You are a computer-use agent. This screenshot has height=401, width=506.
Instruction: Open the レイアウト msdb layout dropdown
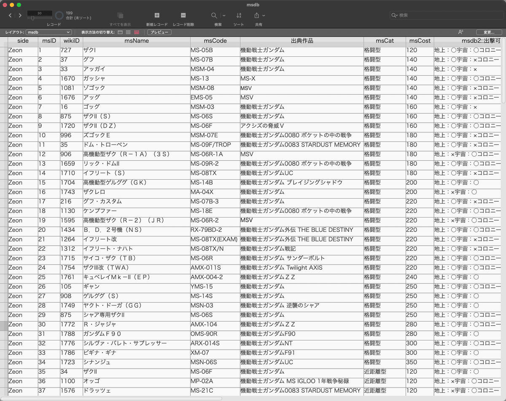[49, 32]
